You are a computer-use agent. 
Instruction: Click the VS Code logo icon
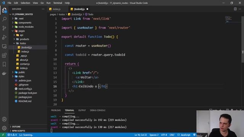pyautogui.click(x=3, y=3)
